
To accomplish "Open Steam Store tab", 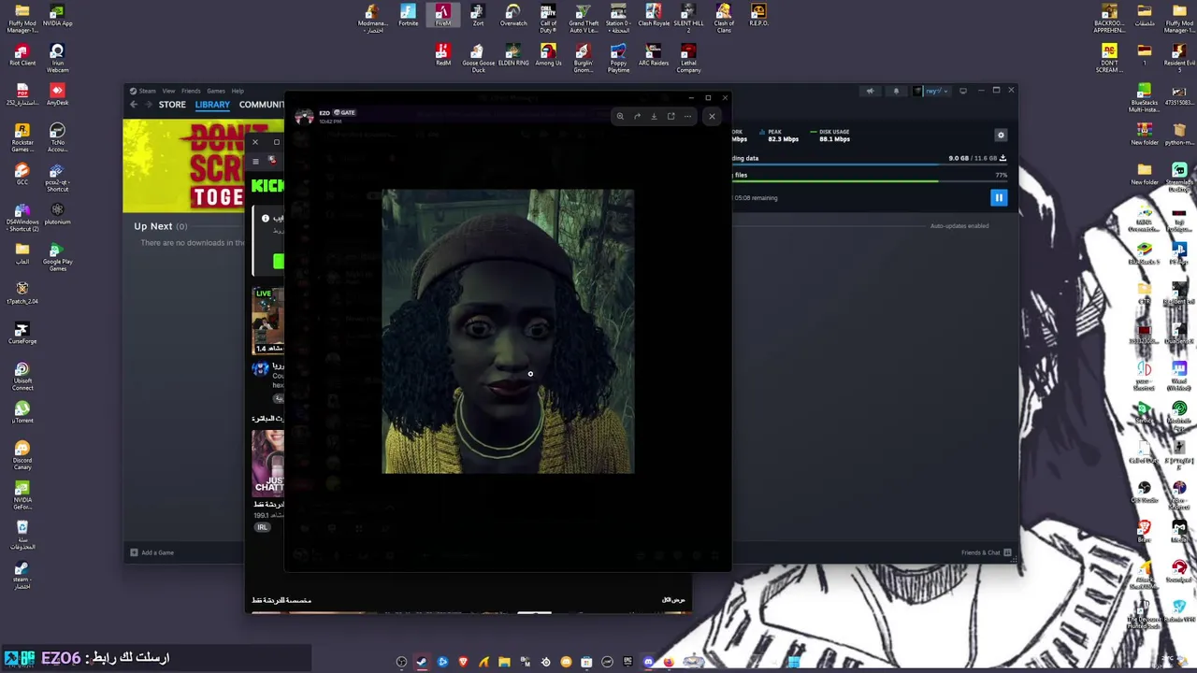I will (172, 105).
